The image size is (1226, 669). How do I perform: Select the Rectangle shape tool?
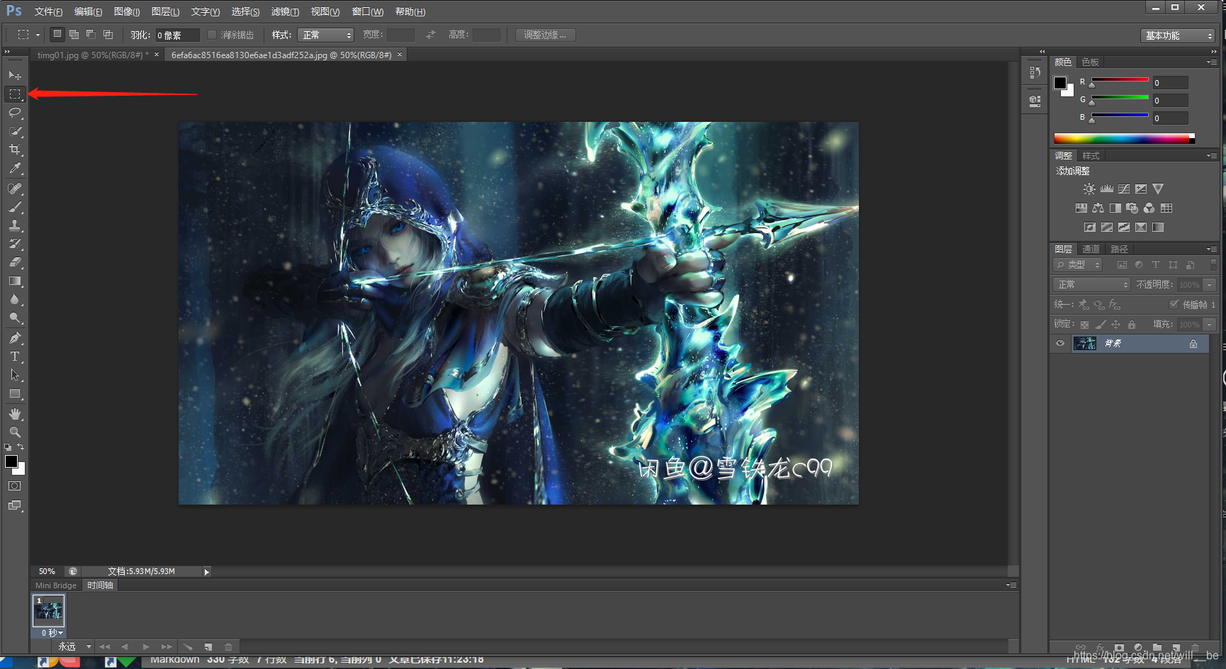pos(15,394)
